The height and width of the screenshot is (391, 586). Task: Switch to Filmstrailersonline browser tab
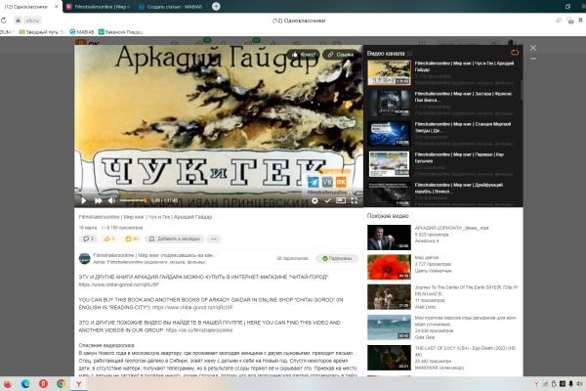(x=98, y=7)
